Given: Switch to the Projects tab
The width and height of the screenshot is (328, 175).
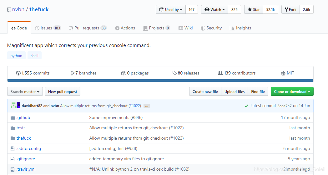Looking at the screenshot, I should point(156,28).
